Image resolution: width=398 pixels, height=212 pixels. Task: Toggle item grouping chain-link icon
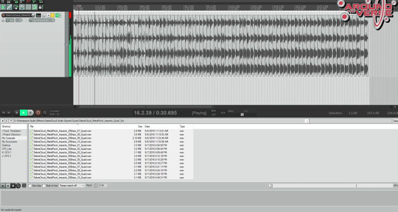pos(9,7)
